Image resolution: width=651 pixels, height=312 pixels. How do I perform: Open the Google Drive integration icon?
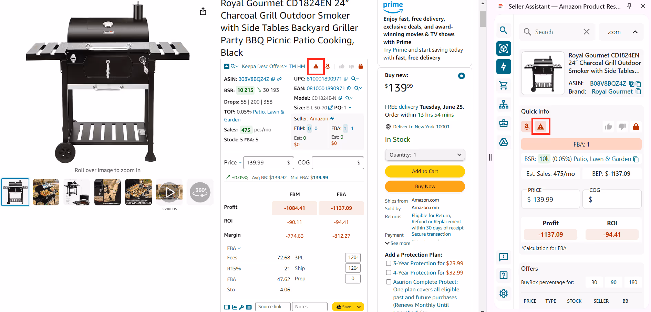point(503,142)
